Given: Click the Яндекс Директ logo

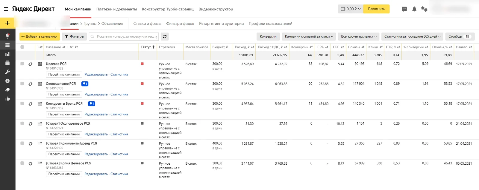Looking at the screenshot, I should 33,9.
